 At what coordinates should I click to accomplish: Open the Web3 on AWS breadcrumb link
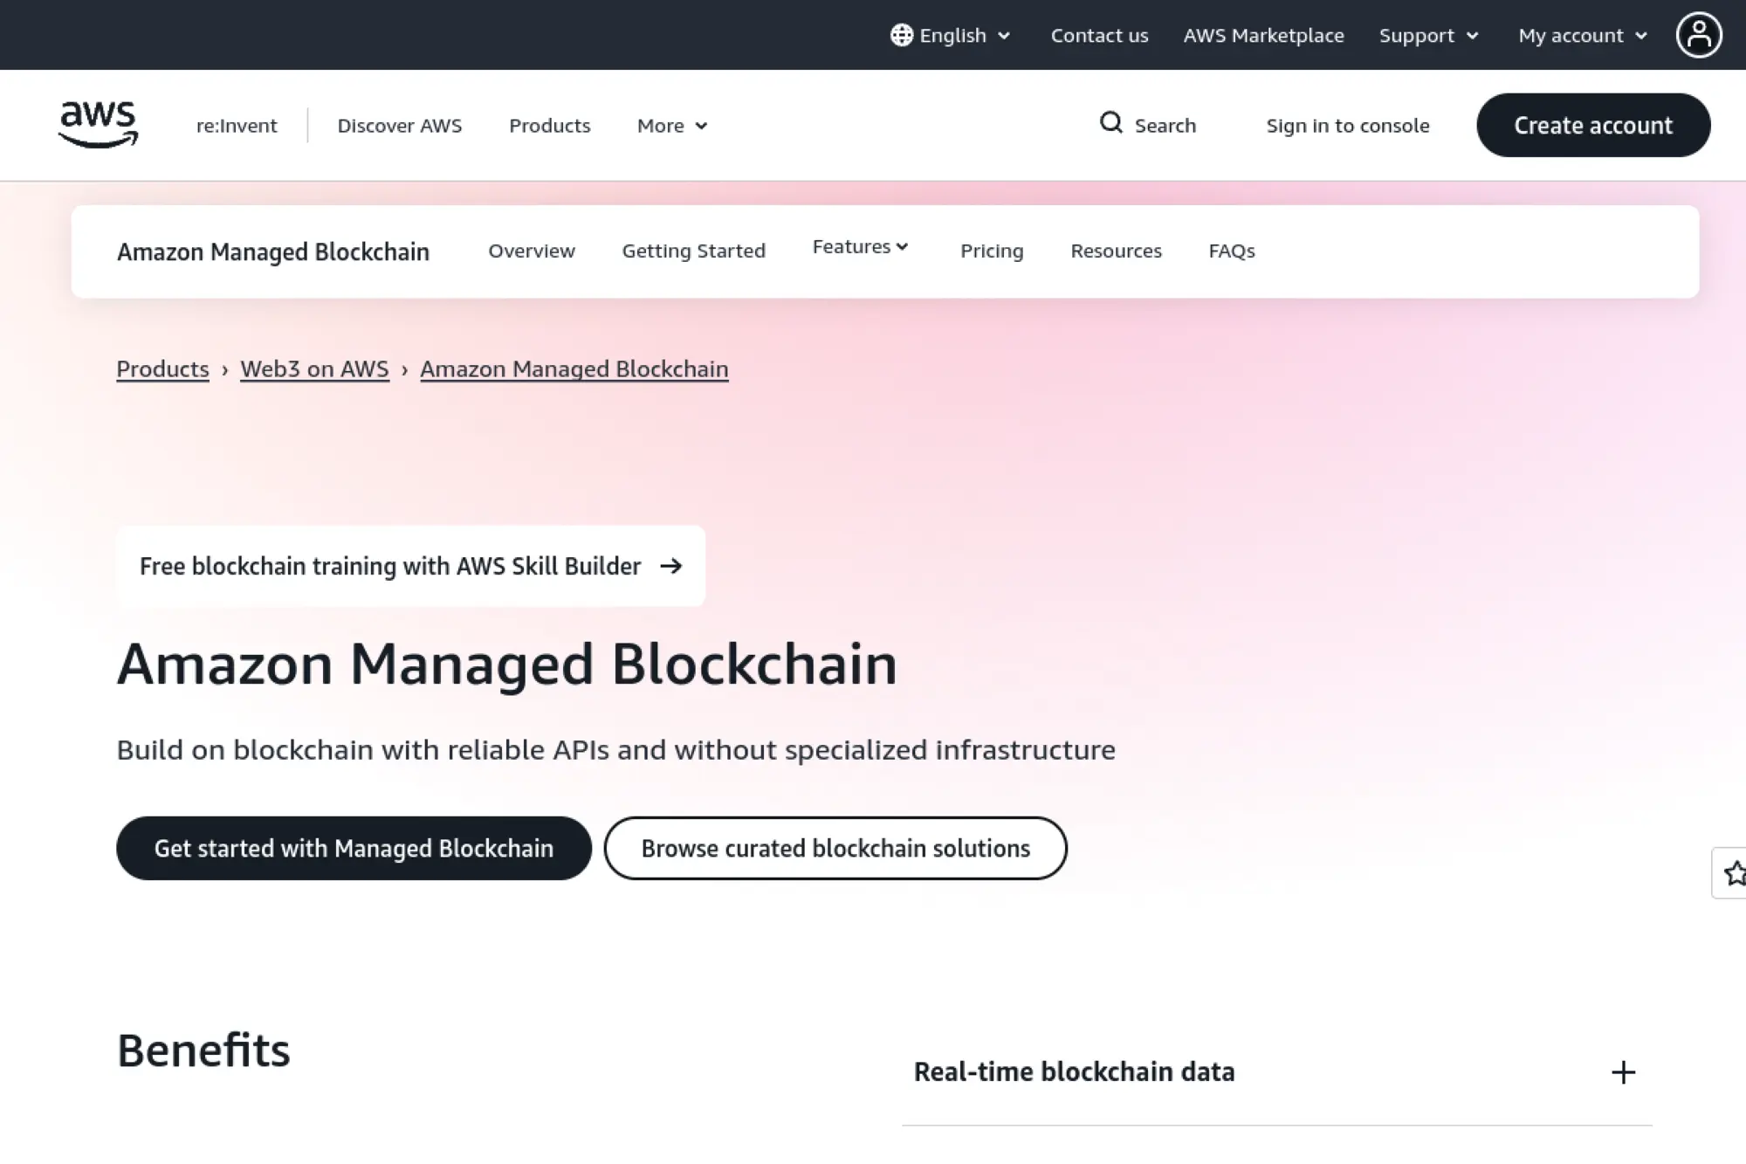(x=314, y=368)
